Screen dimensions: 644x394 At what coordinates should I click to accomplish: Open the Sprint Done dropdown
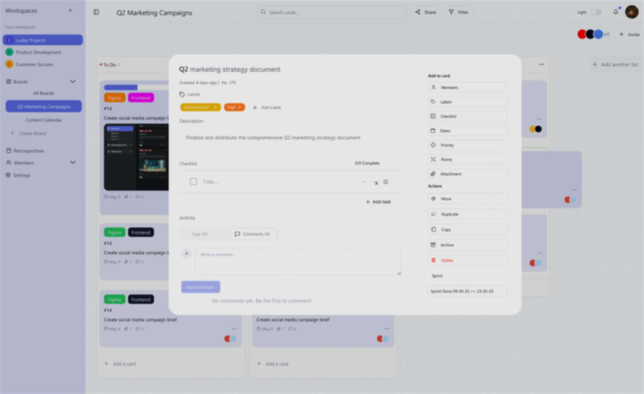coord(467,291)
